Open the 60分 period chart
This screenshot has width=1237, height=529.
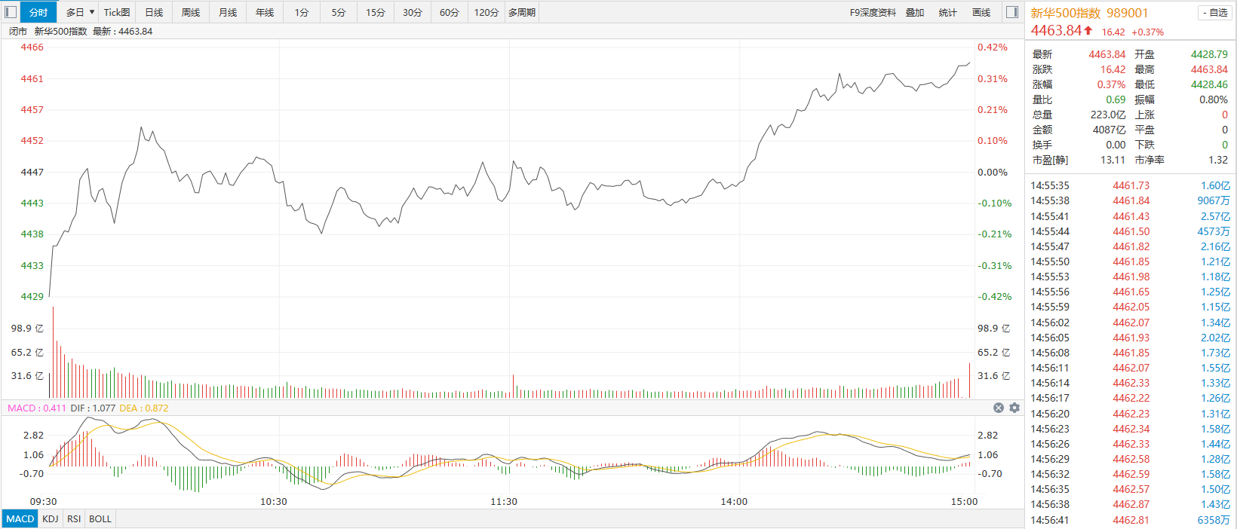tap(450, 12)
